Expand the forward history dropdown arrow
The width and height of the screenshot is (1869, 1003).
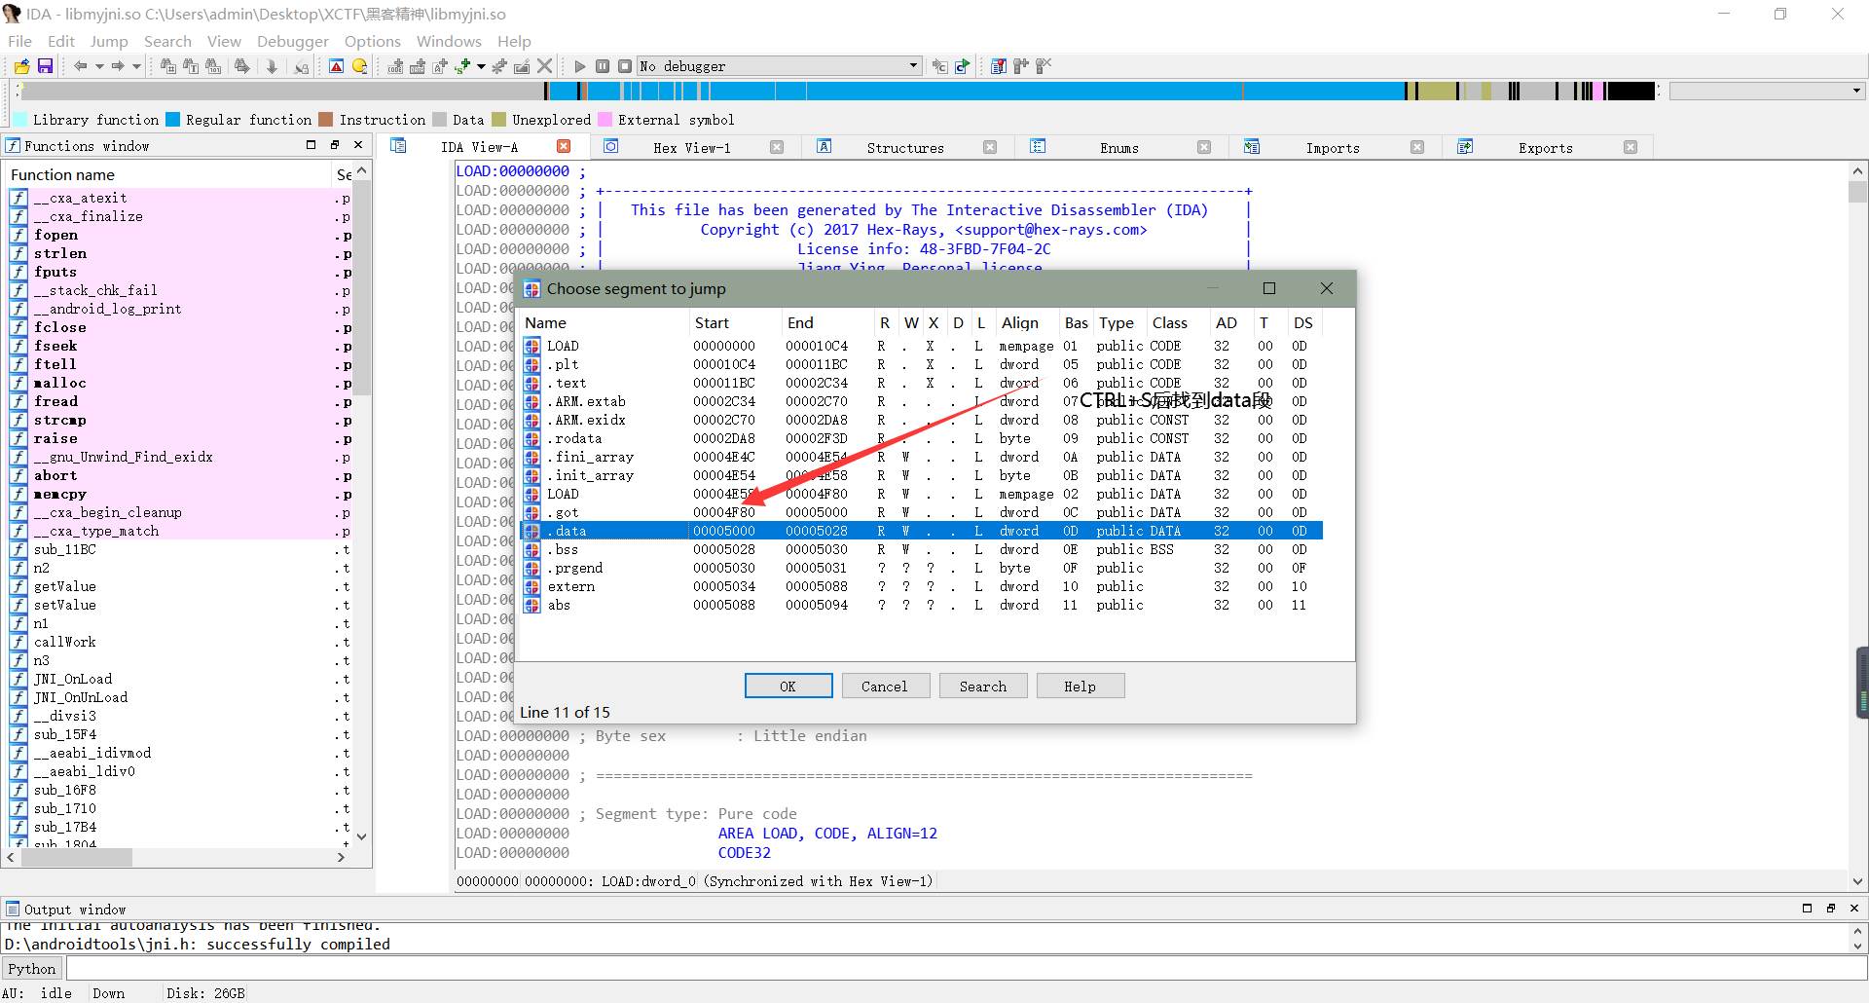coord(136,66)
